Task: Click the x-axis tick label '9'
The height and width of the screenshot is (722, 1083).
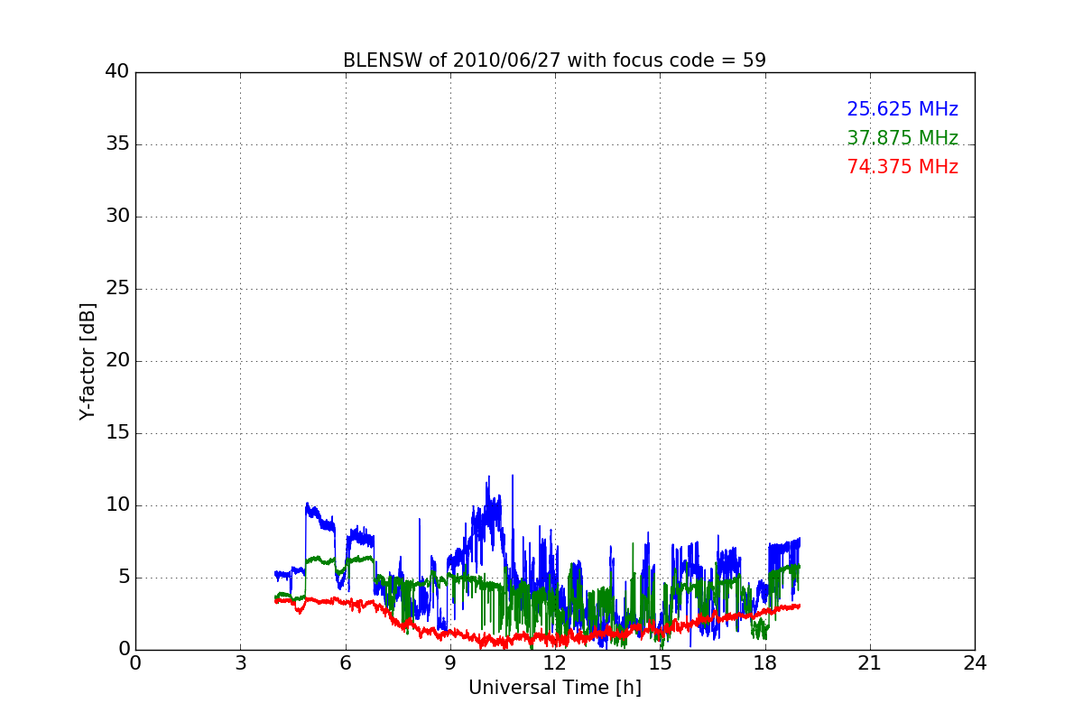Action: pyautogui.click(x=449, y=663)
